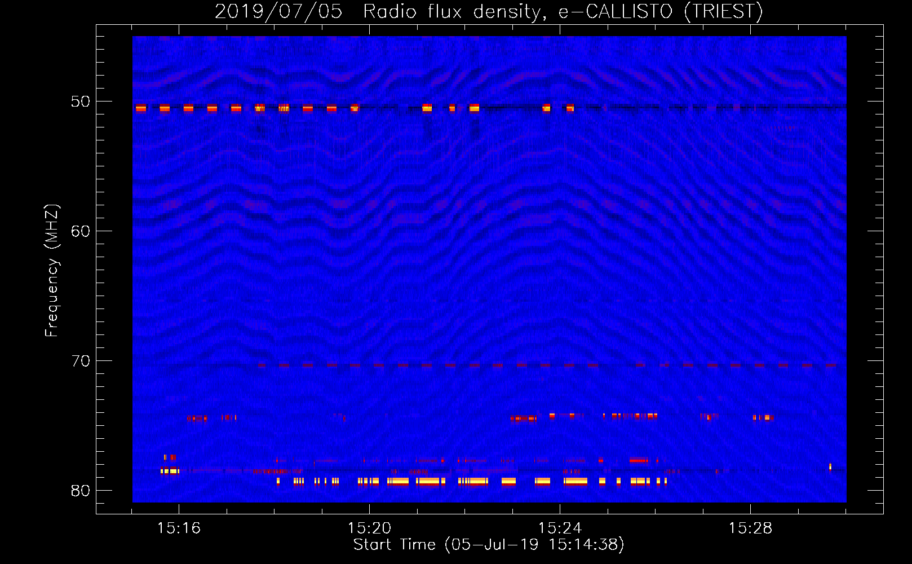Click the '50' frequency tick label
The image size is (912, 564).
[81, 102]
